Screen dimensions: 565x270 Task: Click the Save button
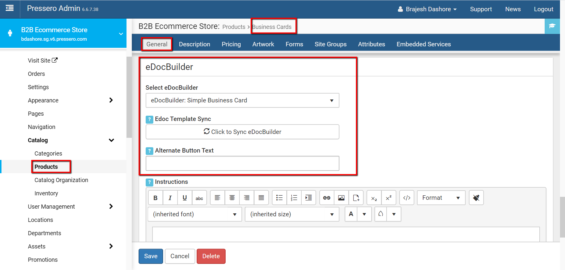151,256
